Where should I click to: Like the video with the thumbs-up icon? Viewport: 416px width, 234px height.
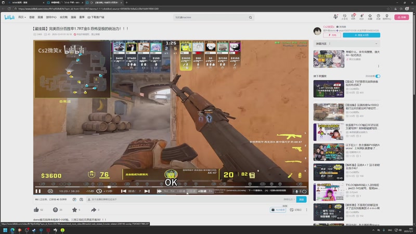tap(36, 210)
